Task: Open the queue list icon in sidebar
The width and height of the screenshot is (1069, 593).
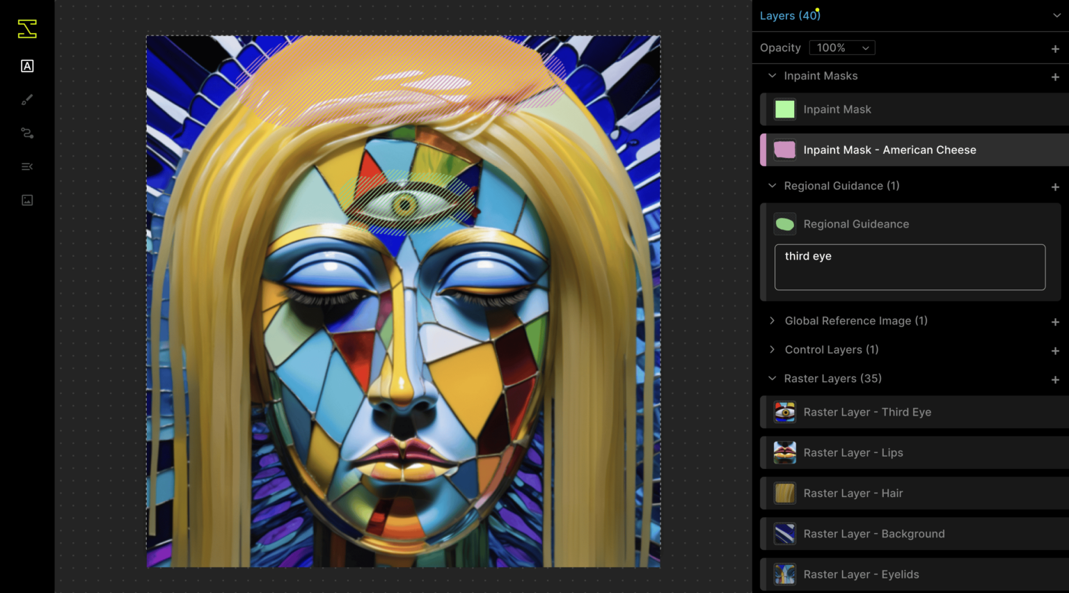Action: [26, 166]
